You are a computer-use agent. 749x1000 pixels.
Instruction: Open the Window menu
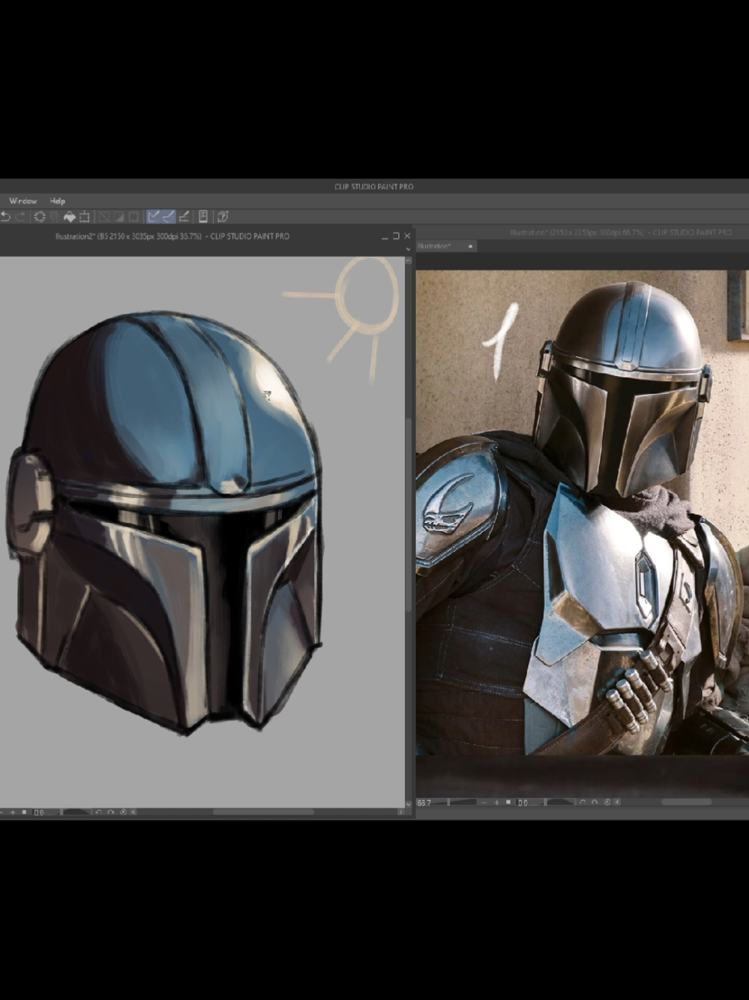coord(22,200)
